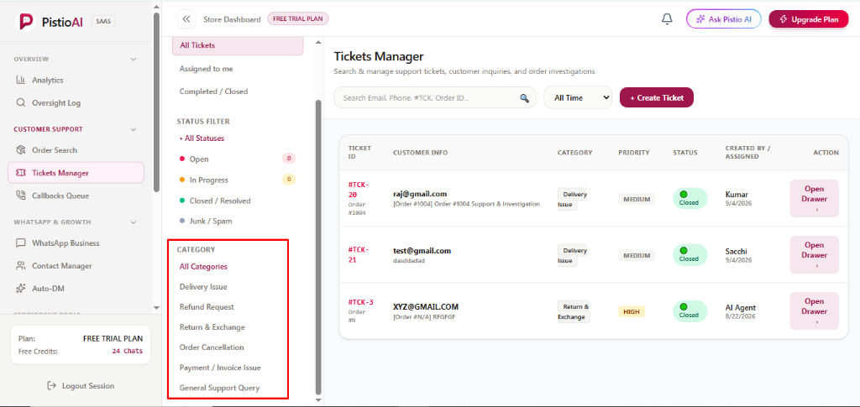
Task: Select All Categories filter
Action: point(203,267)
